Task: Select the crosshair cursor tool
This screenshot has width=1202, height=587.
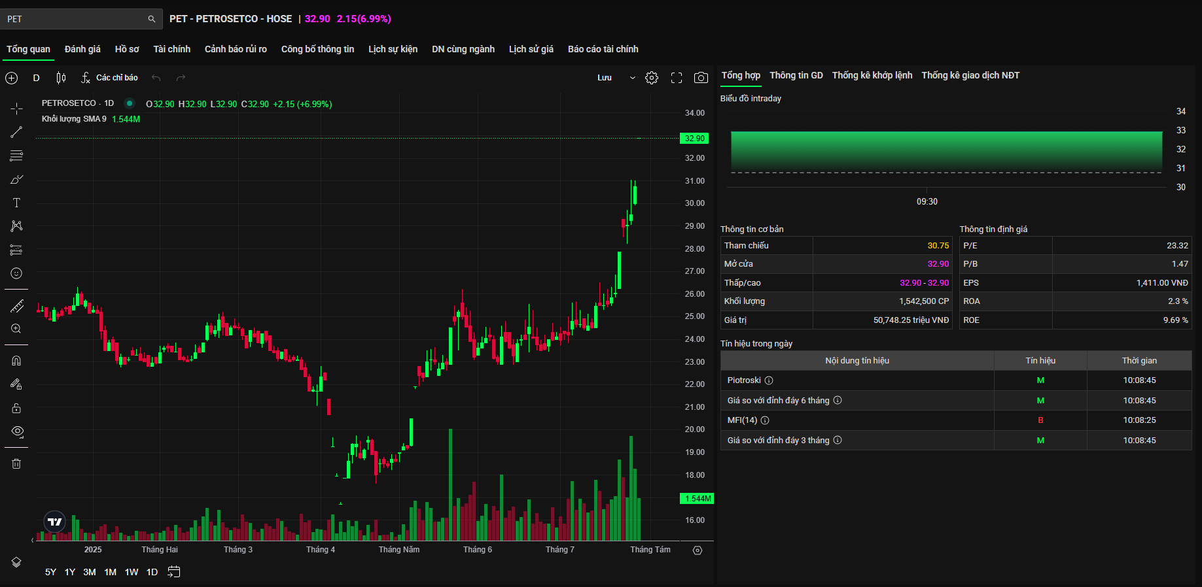Action: coord(16,109)
